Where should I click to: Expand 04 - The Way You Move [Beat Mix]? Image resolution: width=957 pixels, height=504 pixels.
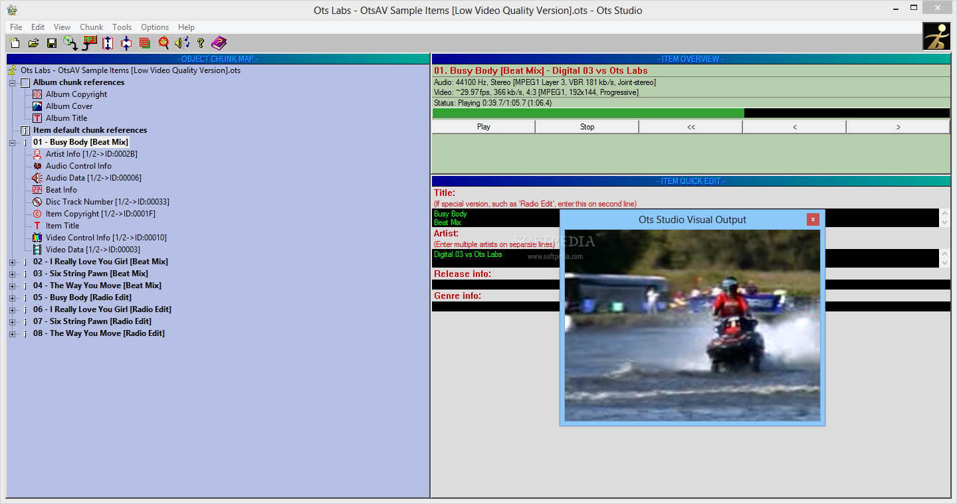12,286
